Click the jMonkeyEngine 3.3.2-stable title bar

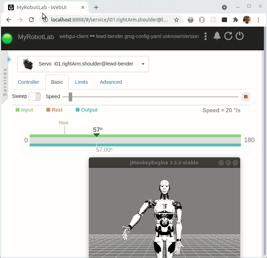[164, 163]
